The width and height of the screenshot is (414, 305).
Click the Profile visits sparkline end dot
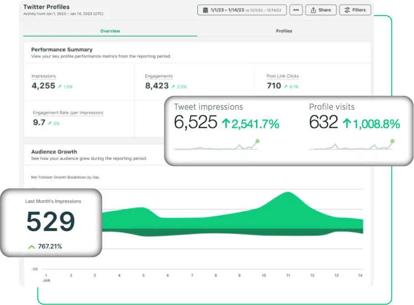pyautogui.click(x=393, y=141)
